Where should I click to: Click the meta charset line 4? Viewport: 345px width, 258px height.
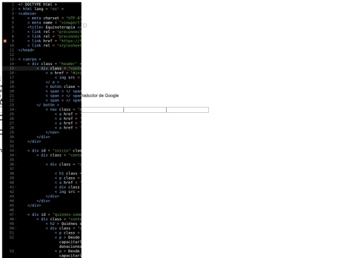[x=54, y=18]
